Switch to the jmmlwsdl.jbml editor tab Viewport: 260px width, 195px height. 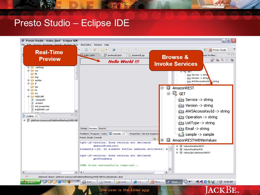click(113, 55)
